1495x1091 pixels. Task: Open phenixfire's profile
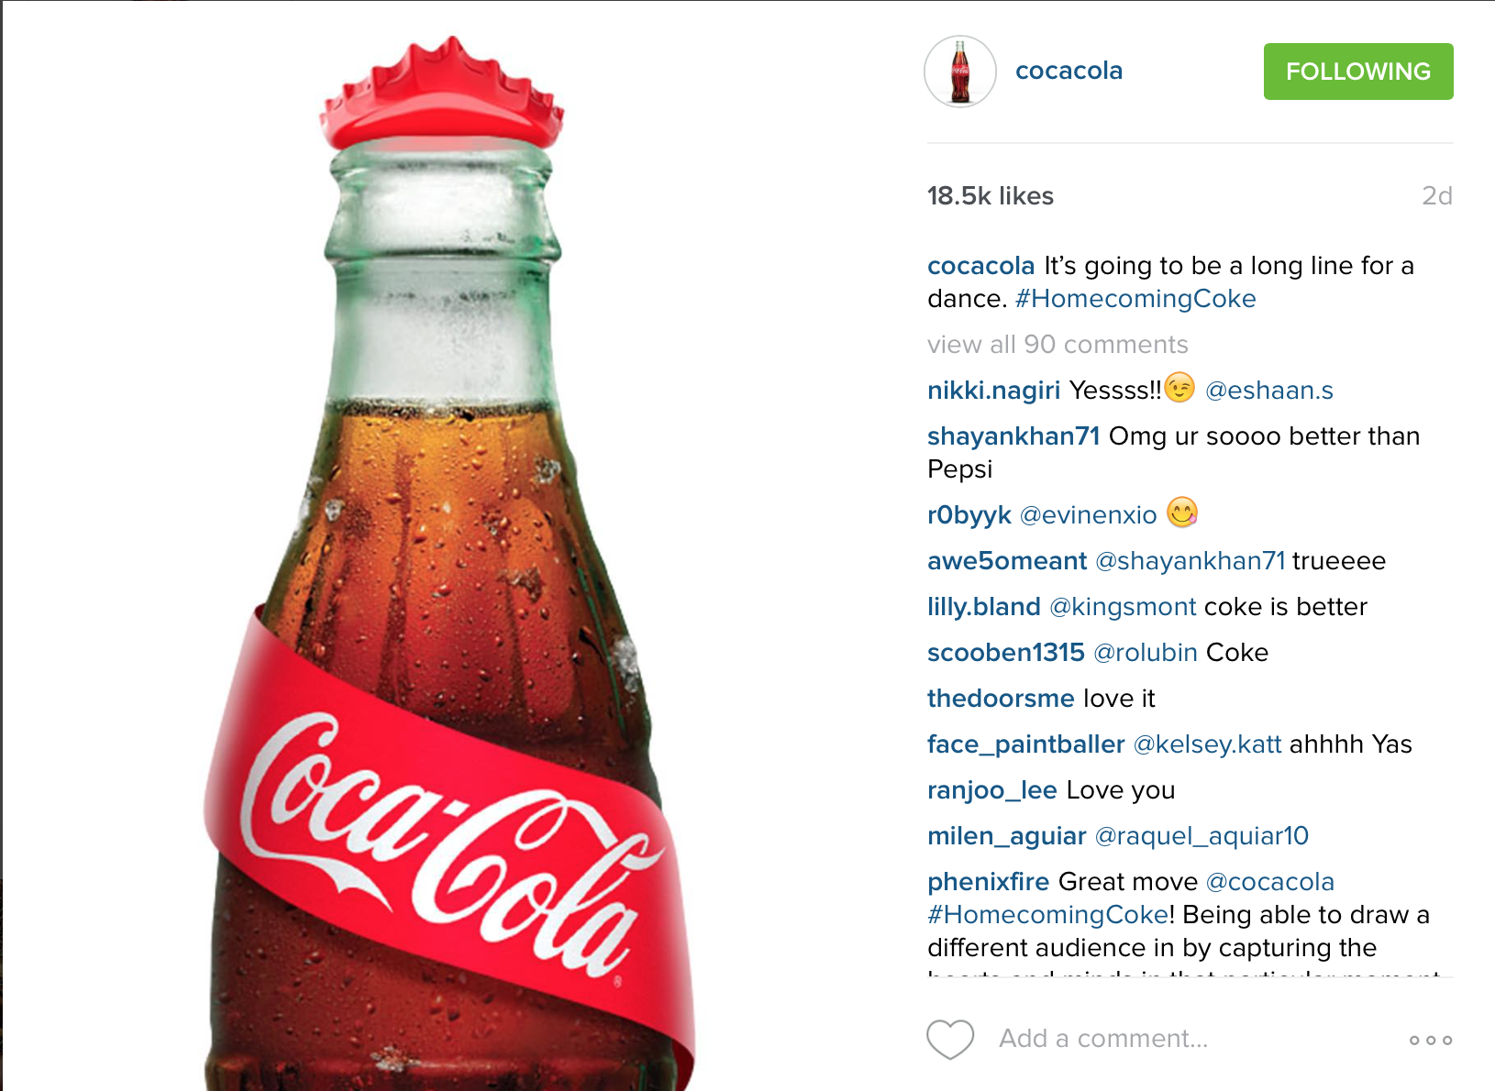pyautogui.click(x=988, y=882)
